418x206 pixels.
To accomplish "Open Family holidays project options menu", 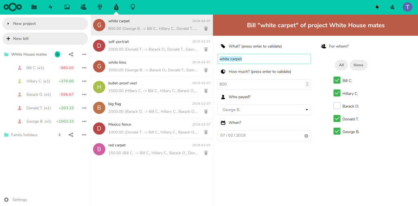I will [84, 135].
